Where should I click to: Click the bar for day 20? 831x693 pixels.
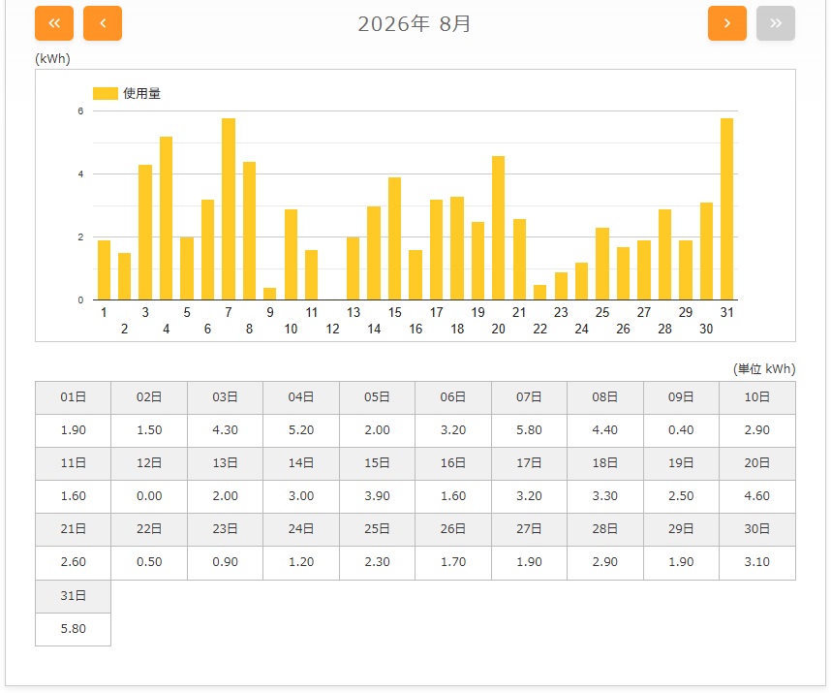coord(498,228)
